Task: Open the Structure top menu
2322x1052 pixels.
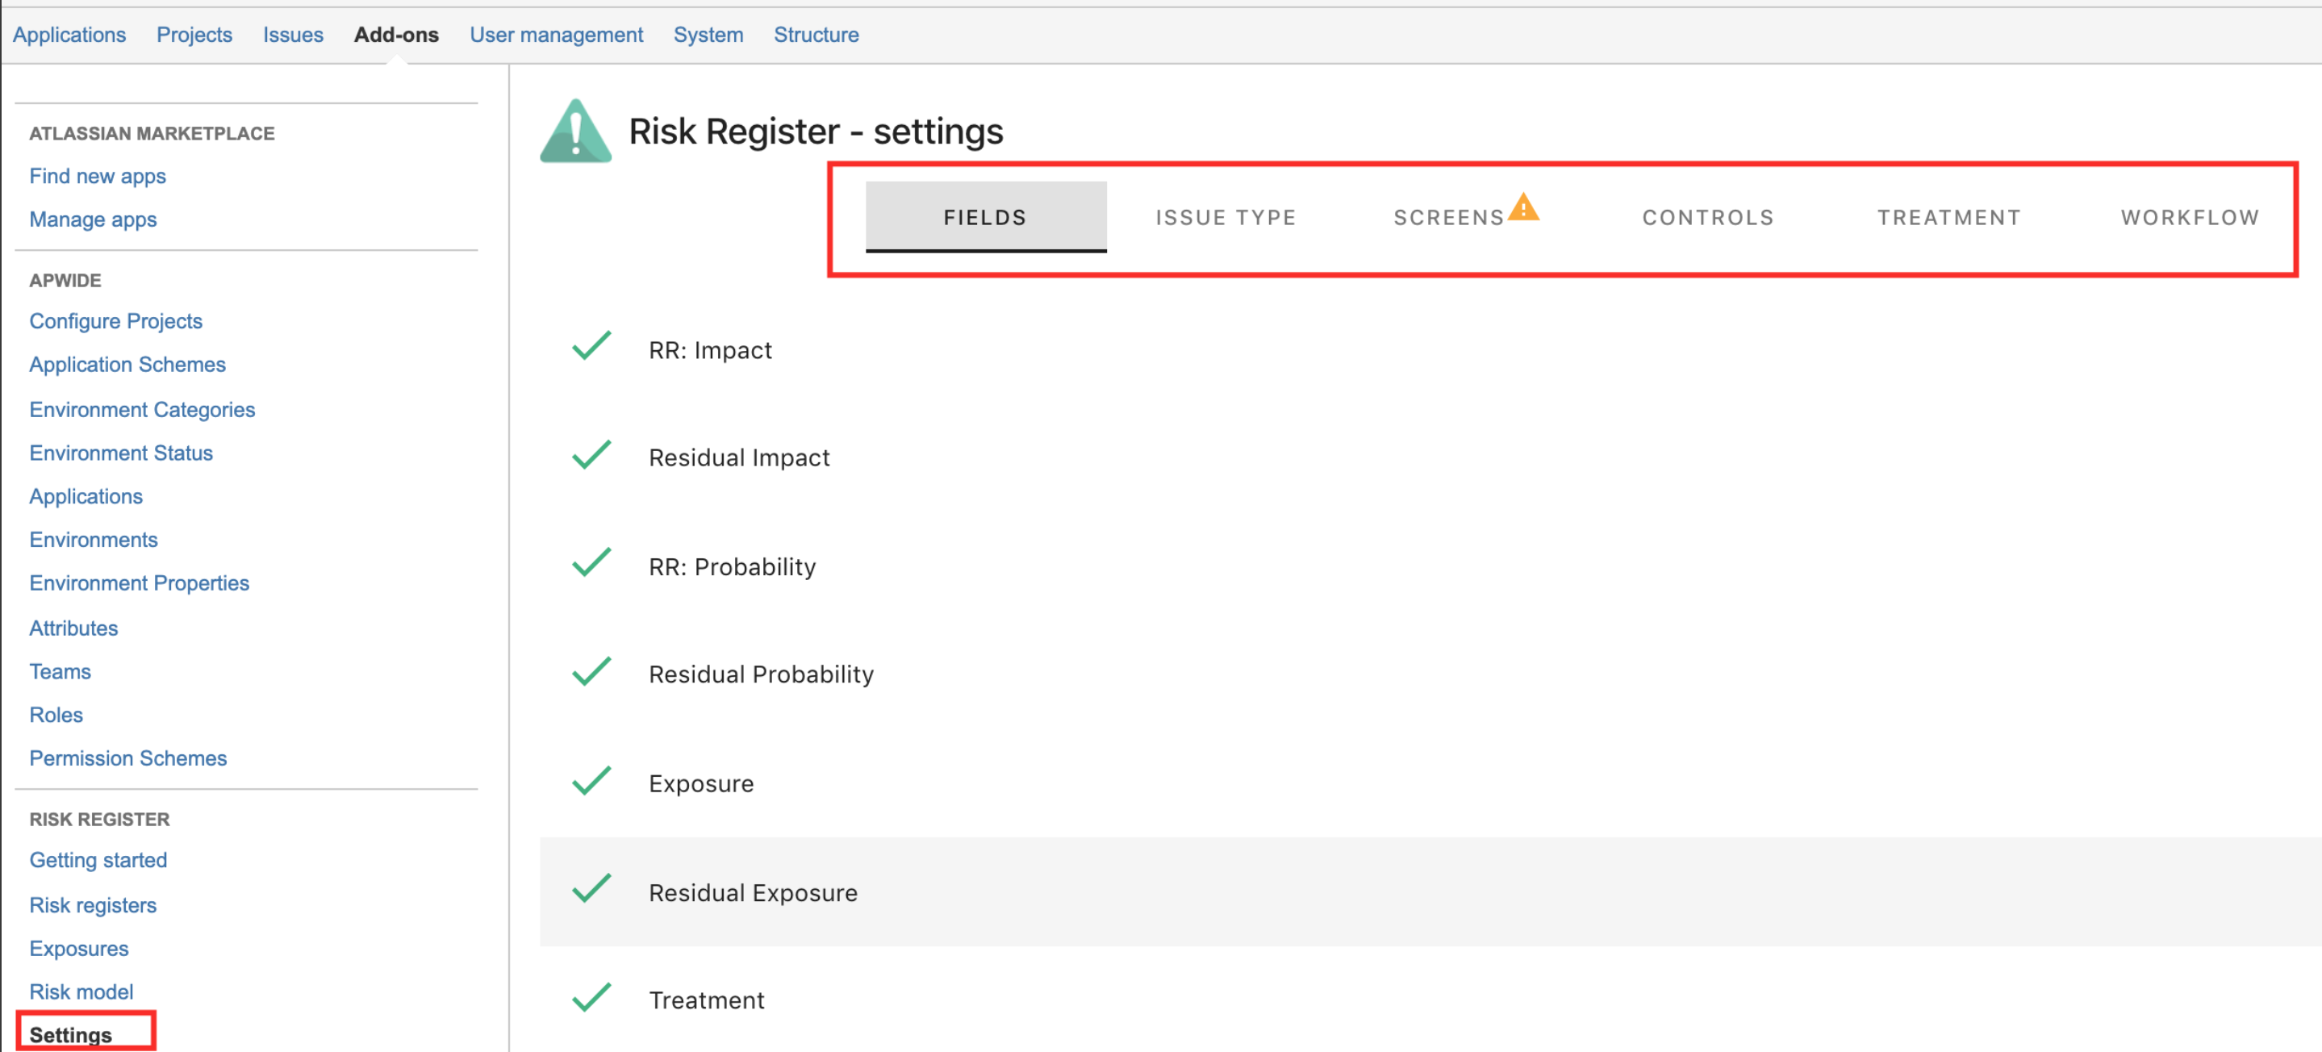Action: point(816,34)
